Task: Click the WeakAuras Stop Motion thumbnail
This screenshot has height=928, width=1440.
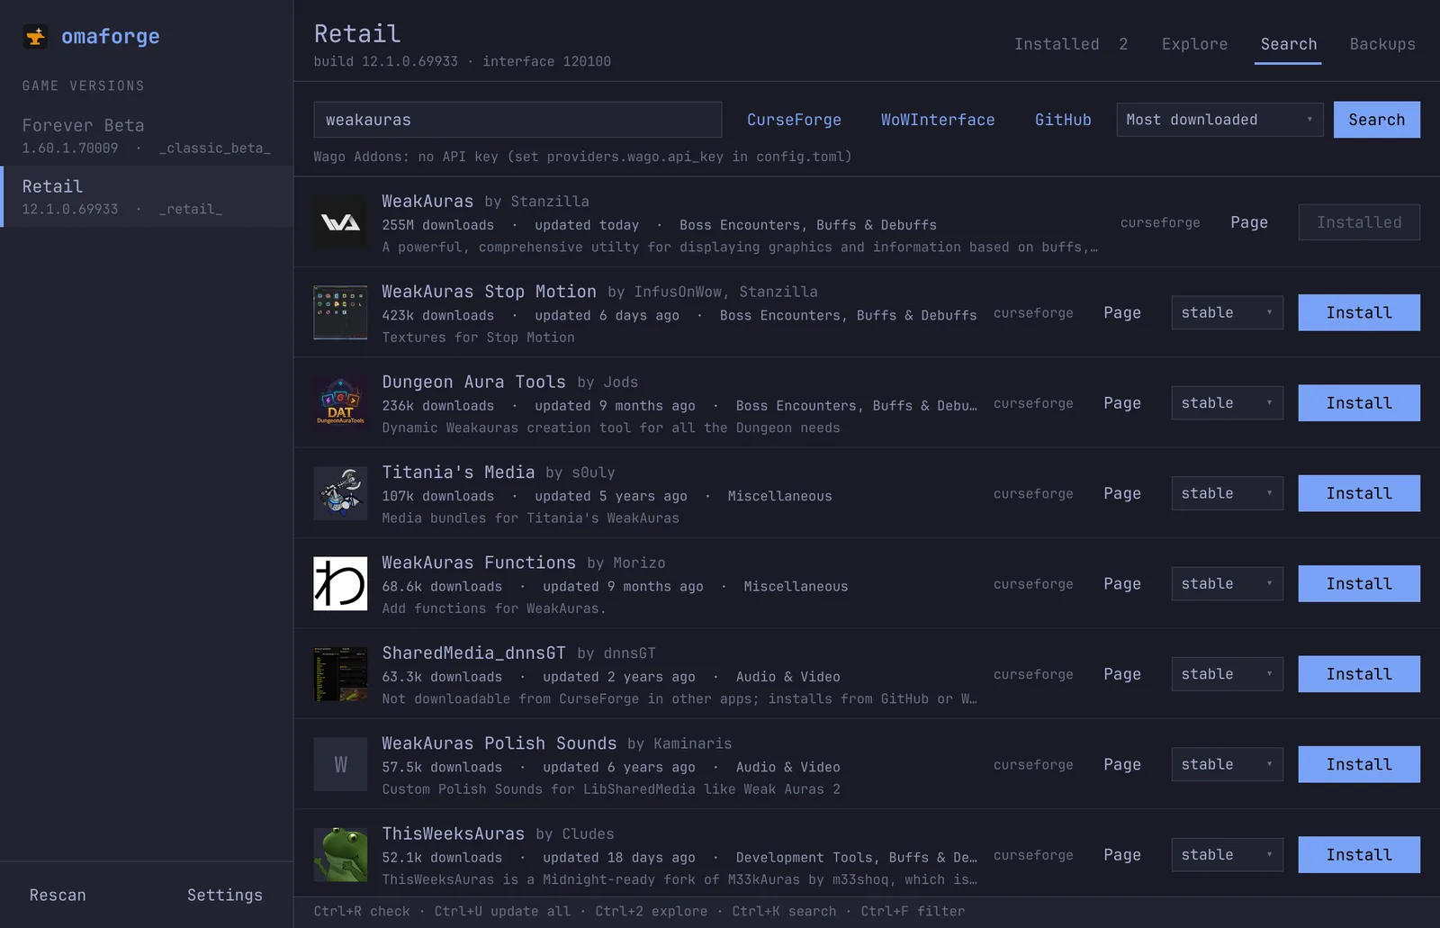Action: coord(340,312)
